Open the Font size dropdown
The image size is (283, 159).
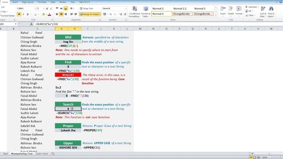[x=43, y=8]
